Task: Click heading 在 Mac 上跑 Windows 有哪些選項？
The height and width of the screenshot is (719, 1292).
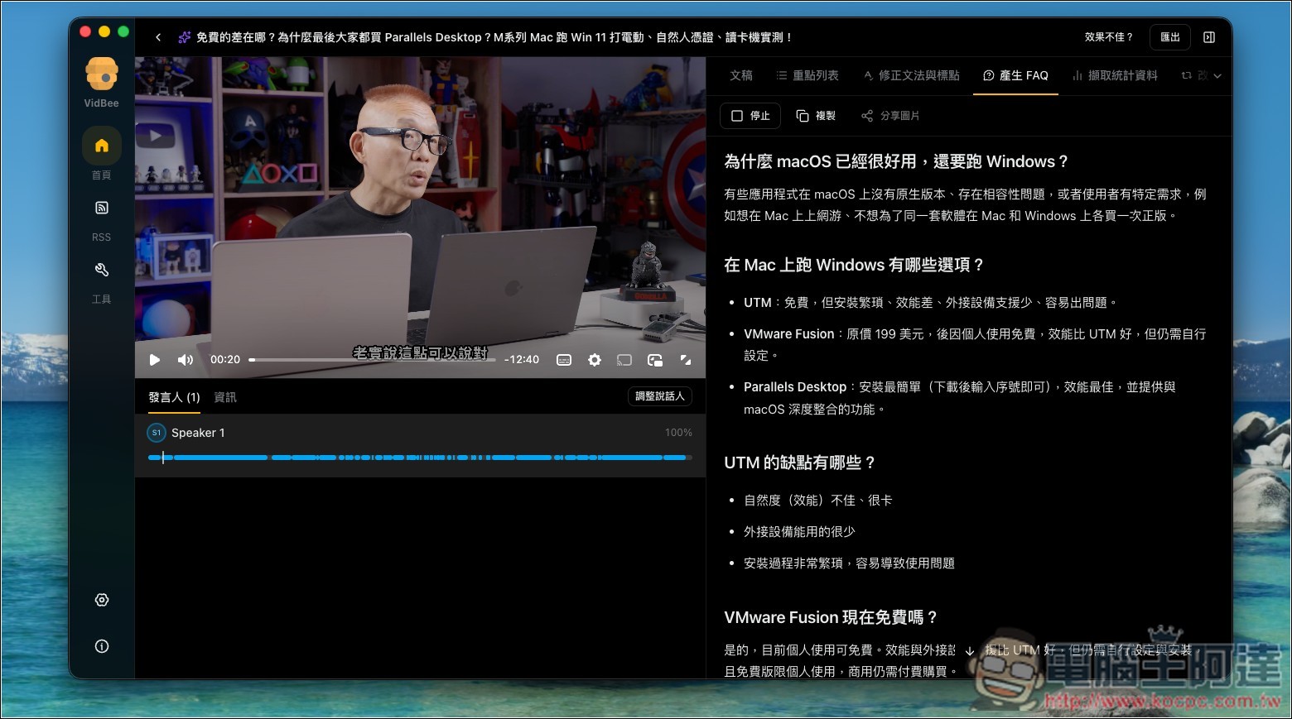Action: (854, 265)
